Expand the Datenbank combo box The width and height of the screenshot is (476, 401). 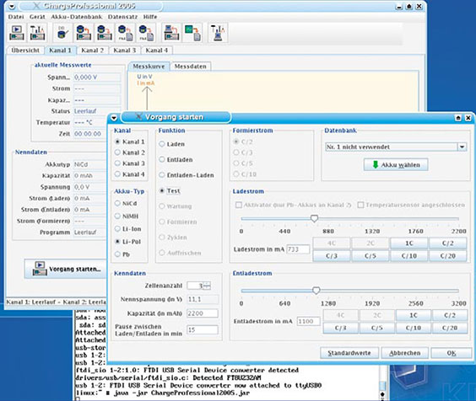pyautogui.click(x=462, y=147)
